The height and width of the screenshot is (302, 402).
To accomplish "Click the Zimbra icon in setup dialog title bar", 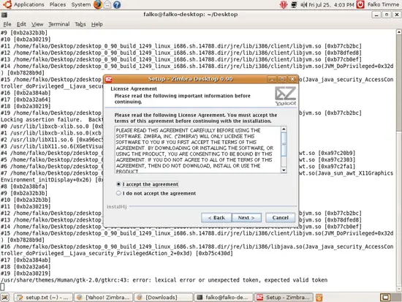I will [x=109, y=79].
